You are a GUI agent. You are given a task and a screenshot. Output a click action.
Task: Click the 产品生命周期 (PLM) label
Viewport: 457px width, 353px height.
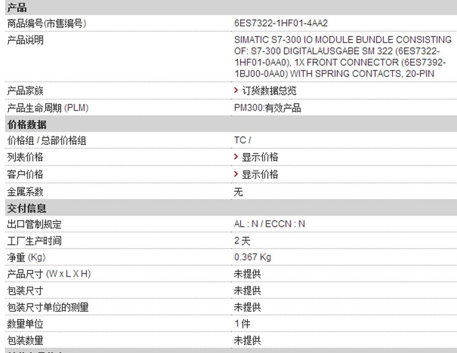click(x=48, y=108)
